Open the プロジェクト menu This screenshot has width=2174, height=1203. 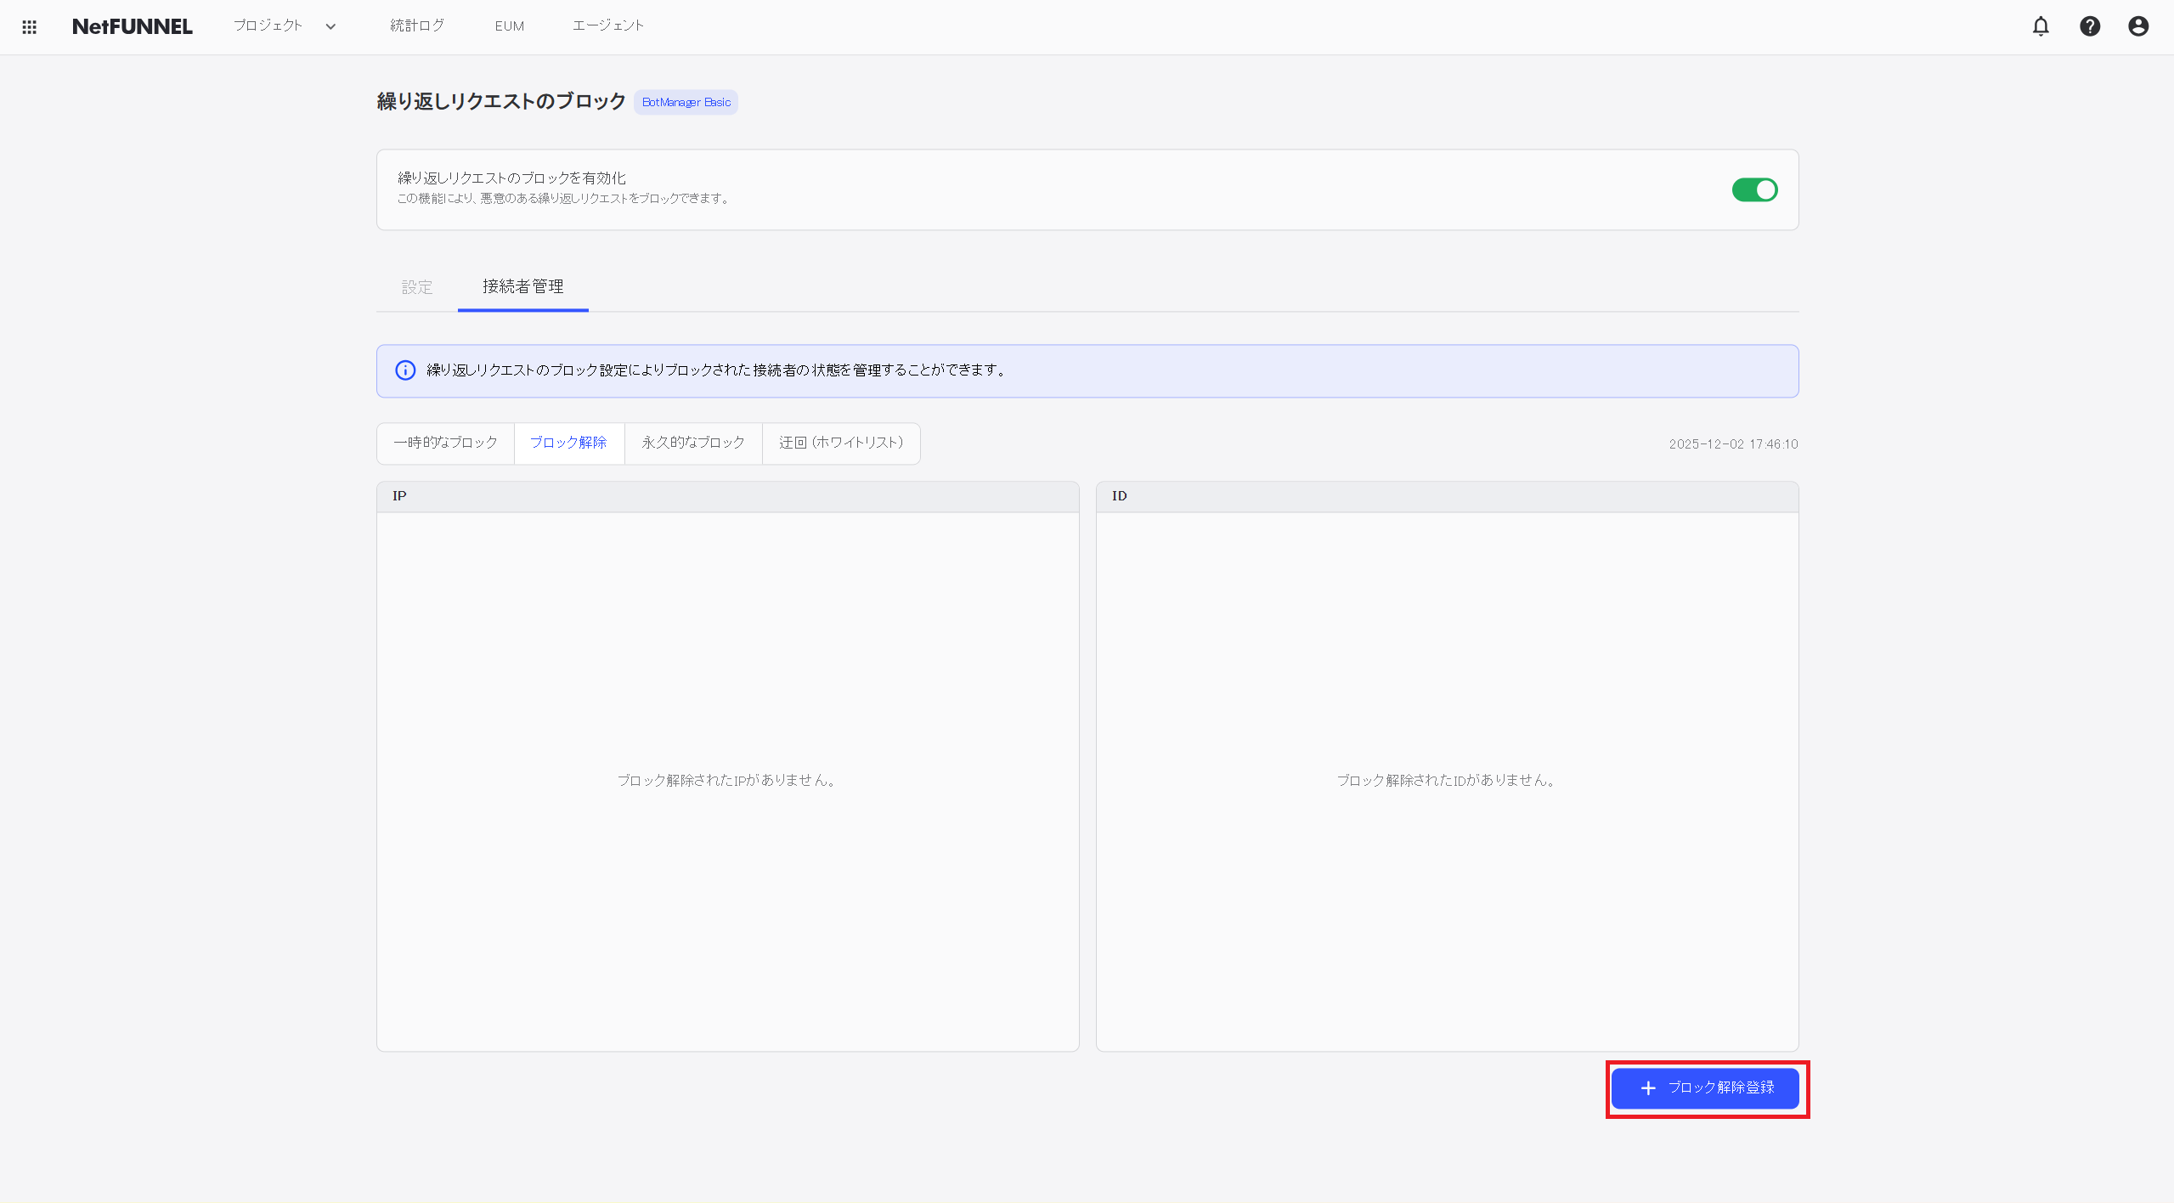pyautogui.click(x=268, y=25)
